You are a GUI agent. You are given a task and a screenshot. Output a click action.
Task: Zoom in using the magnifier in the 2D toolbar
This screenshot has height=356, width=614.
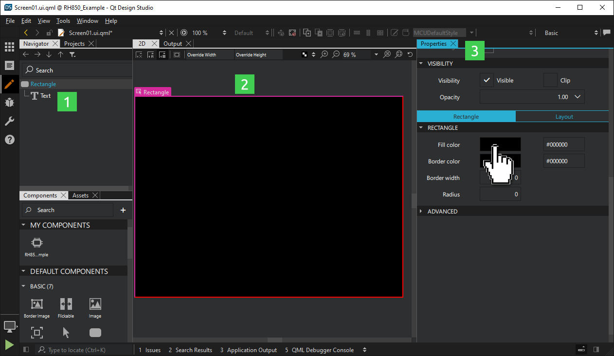pos(325,54)
